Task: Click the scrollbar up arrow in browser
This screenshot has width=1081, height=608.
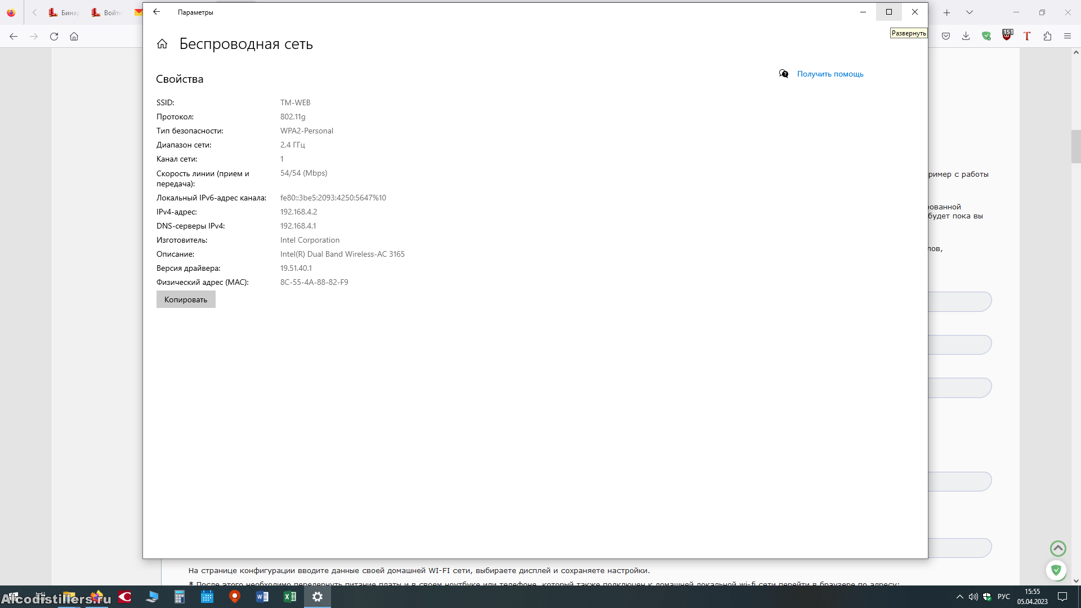Action: click(1076, 52)
